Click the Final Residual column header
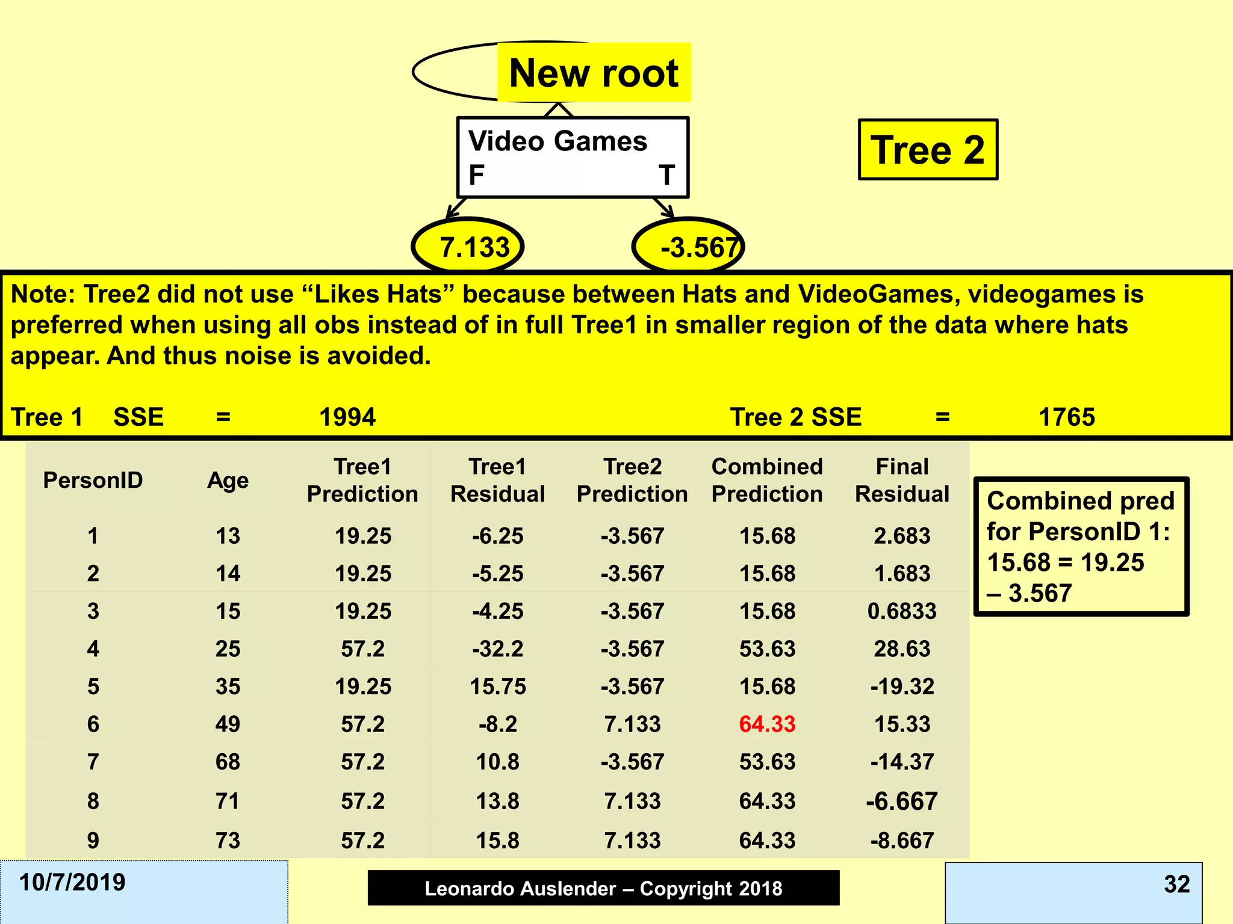Image resolution: width=1233 pixels, height=924 pixels. click(x=902, y=480)
